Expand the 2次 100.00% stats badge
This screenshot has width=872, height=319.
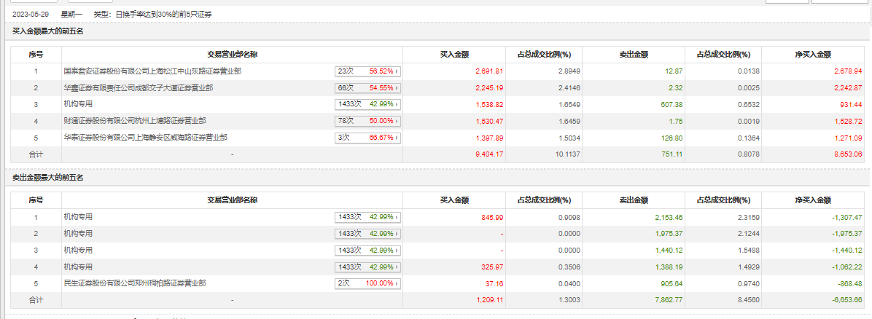pos(368,283)
